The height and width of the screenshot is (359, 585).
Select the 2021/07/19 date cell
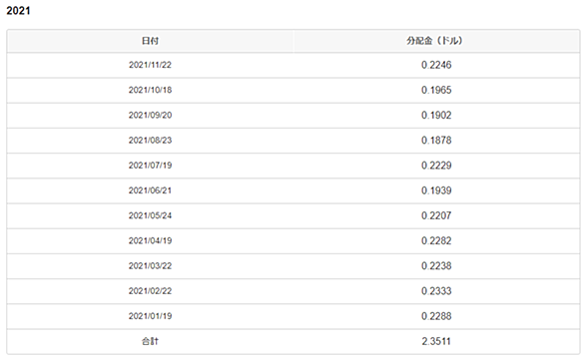coord(150,166)
